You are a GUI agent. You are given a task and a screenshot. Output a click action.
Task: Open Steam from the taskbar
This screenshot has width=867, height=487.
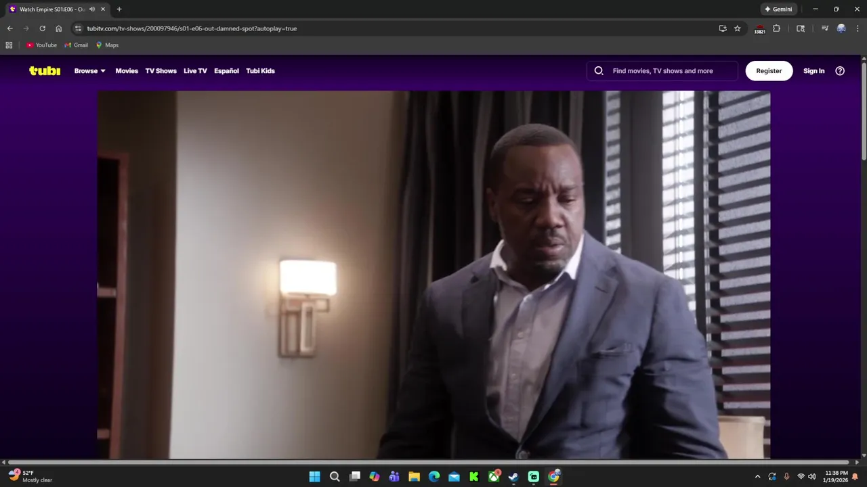pyautogui.click(x=513, y=477)
